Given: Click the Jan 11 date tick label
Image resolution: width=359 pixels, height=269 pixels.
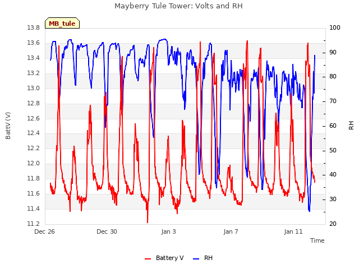Looking at the screenshot, I should click(x=293, y=231).
